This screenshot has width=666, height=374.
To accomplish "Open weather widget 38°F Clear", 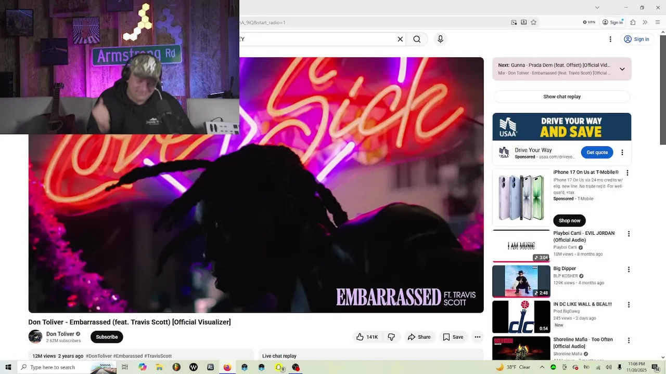I will [513, 367].
